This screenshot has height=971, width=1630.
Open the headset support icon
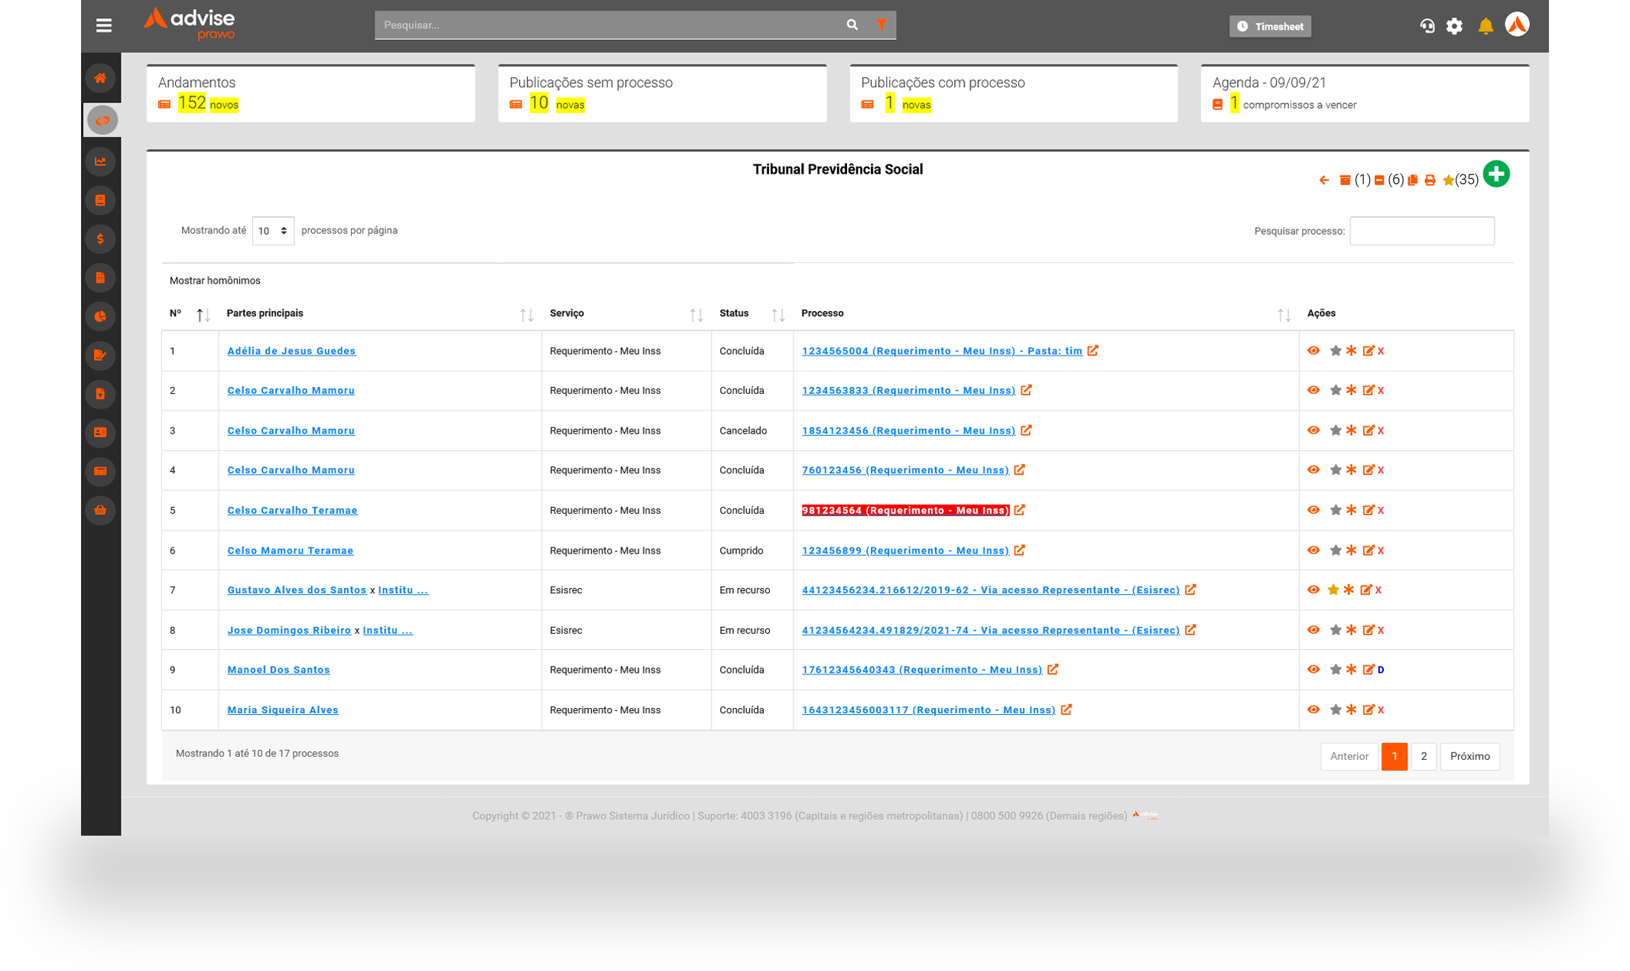coord(1427,26)
